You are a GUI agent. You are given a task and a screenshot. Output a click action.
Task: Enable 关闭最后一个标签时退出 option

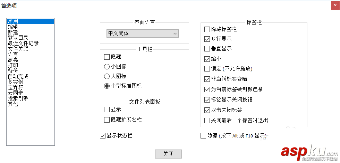(x=207, y=121)
